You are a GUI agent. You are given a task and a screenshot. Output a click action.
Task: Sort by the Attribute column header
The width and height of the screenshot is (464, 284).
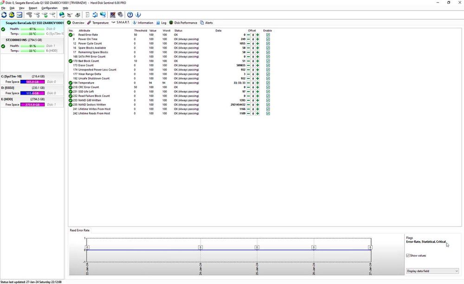click(84, 31)
